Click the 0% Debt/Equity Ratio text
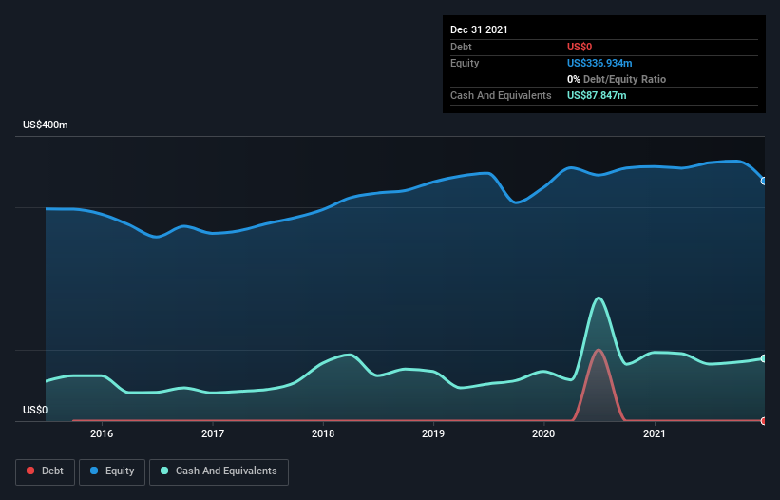Viewport: 780px width, 500px height. 617,79
